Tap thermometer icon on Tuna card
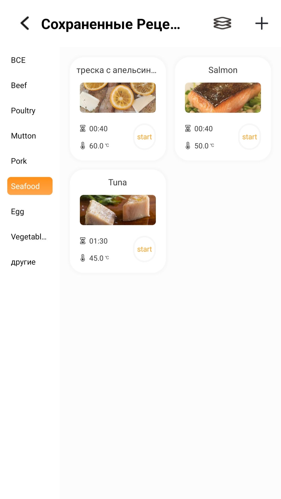Screen dimensions: 281x499 coord(83,258)
